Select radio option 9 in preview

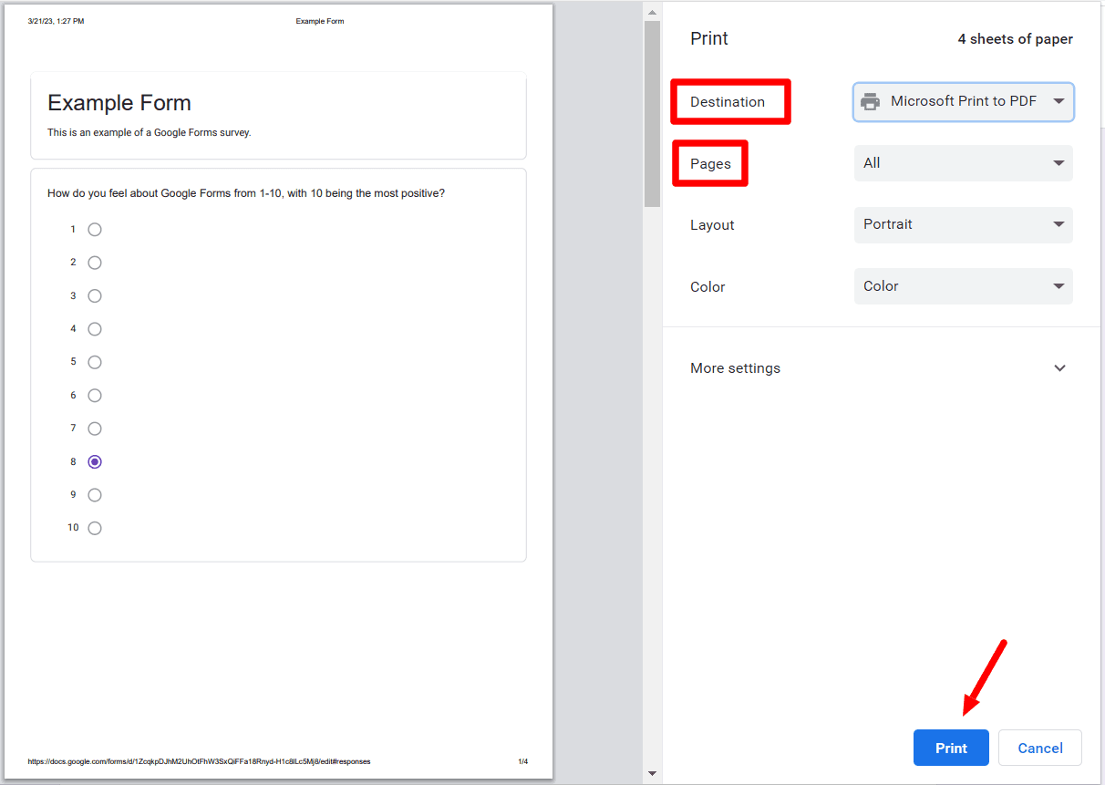[95, 495]
